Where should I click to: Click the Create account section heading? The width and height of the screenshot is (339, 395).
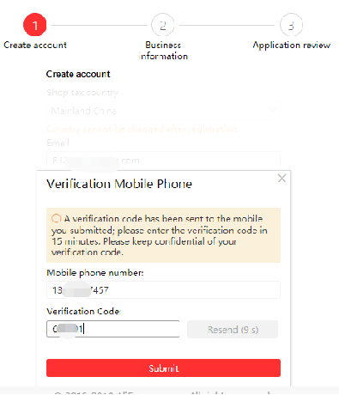[78, 74]
